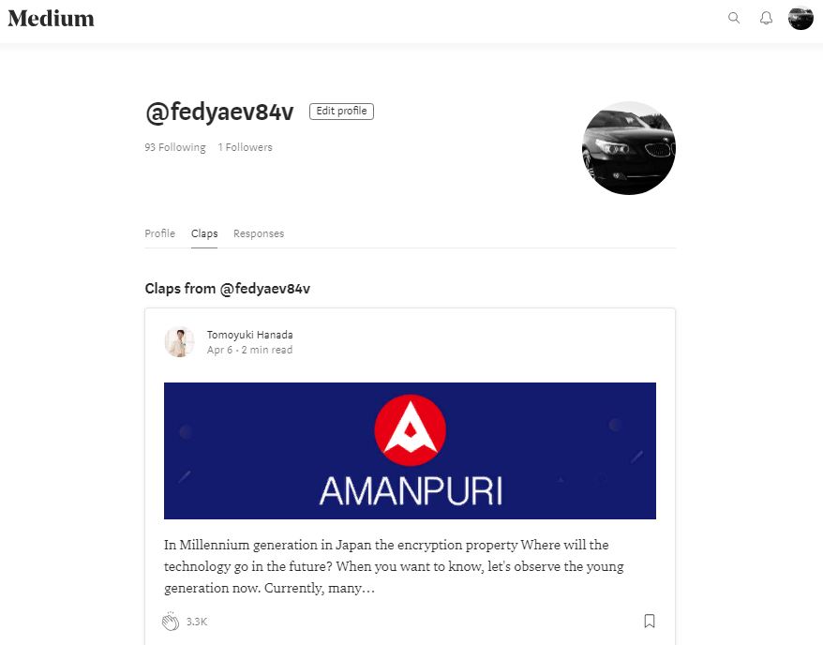Click Tomoyuki Hanada's author avatar
Image resolution: width=823 pixels, height=645 pixels.
(180, 342)
